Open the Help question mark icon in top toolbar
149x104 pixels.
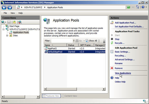tap(143, 7)
